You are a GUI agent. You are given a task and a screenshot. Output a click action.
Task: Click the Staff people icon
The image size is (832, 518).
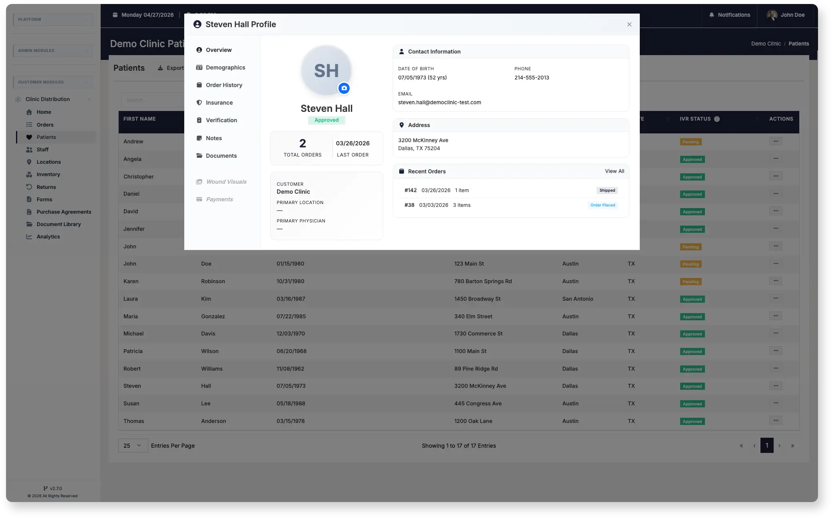click(29, 149)
